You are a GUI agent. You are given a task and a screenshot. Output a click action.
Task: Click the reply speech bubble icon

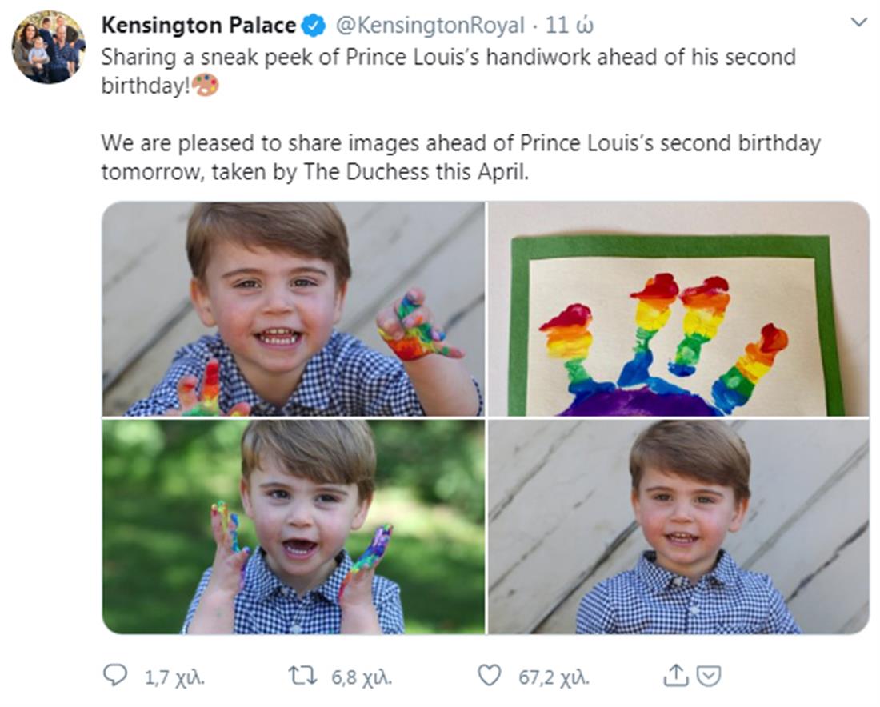pos(115,677)
